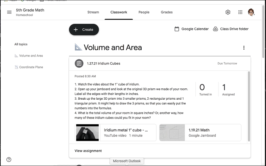This screenshot has height=166, width=266.
Task: Open the Iridium metal cube video thumbnail
Action: coord(88,133)
